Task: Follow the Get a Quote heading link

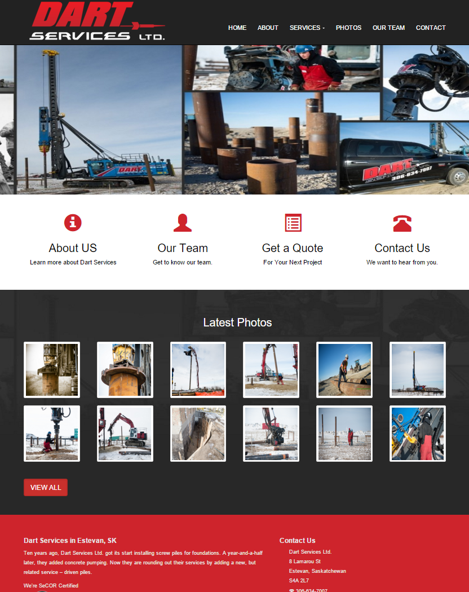Action: point(293,248)
